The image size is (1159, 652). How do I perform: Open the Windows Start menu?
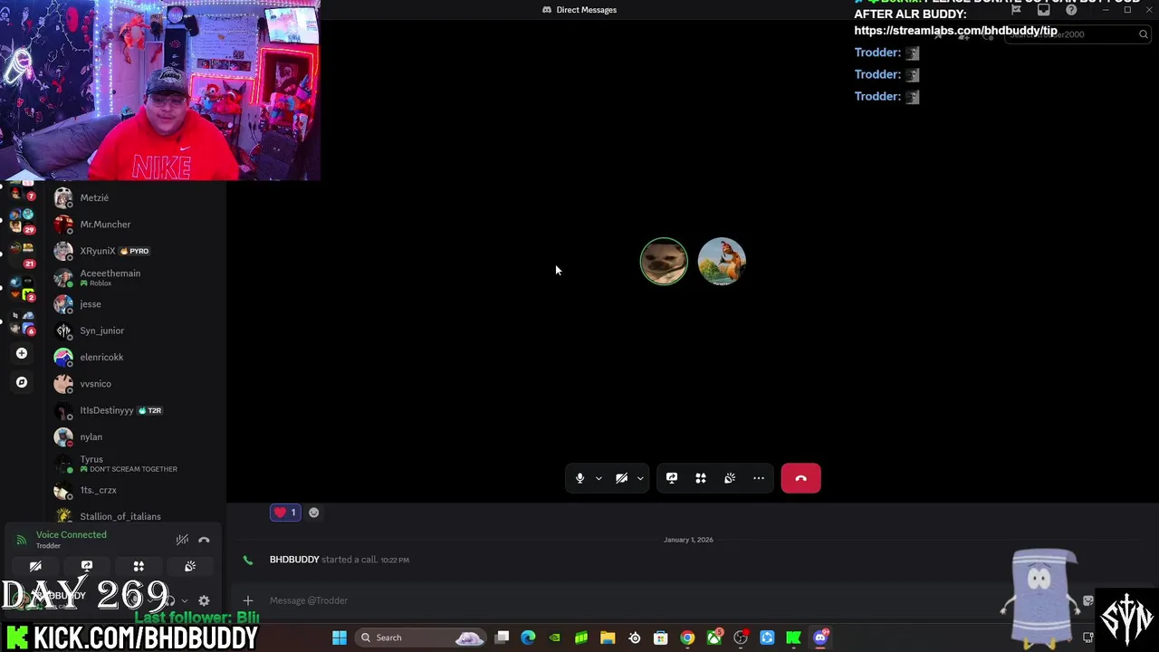[x=340, y=638]
